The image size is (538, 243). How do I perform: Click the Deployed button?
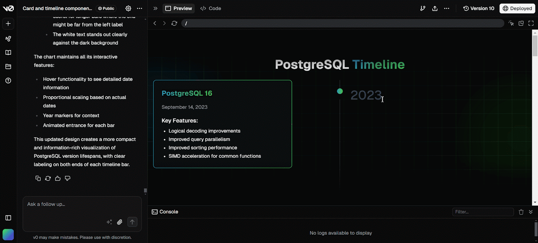[x=517, y=8]
